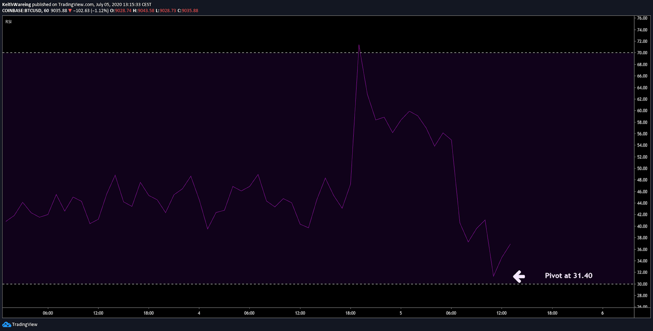The image size is (653, 331).
Task: Click the 50.00 value on RSI scale
Action: [642, 168]
